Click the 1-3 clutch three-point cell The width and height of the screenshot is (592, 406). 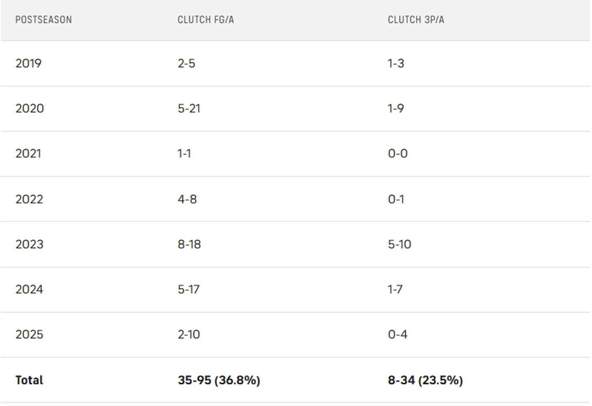click(396, 64)
